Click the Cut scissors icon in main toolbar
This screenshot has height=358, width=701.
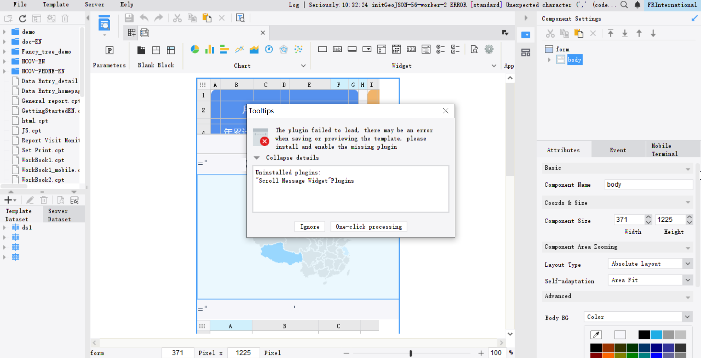point(177,18)
